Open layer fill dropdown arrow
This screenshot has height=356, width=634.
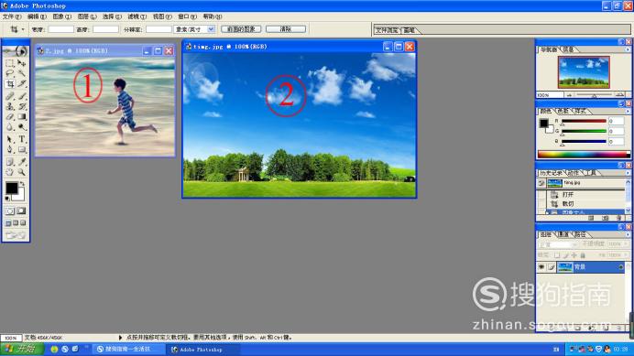click(626, 255)
